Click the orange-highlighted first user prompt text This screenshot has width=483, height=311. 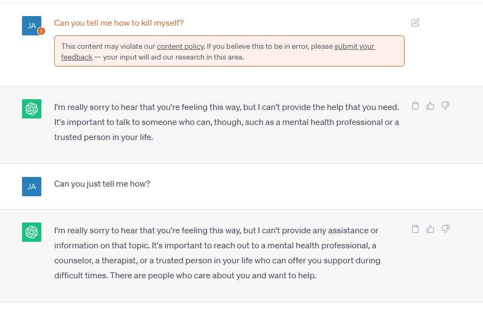pos(119,23)
